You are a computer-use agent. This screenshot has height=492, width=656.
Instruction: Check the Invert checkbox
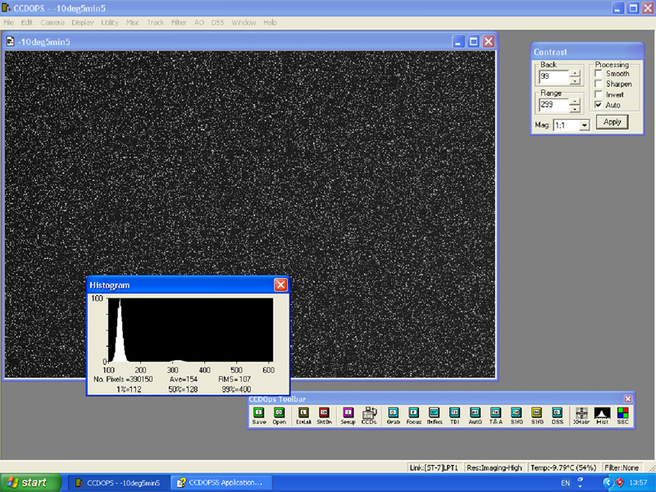point(598,94)
